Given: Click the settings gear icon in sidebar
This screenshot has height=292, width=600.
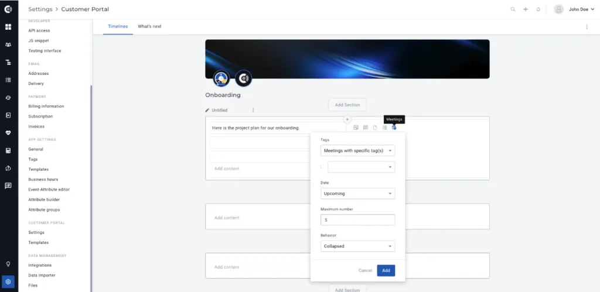Looking at the screenshot, I should click(8, 282).
